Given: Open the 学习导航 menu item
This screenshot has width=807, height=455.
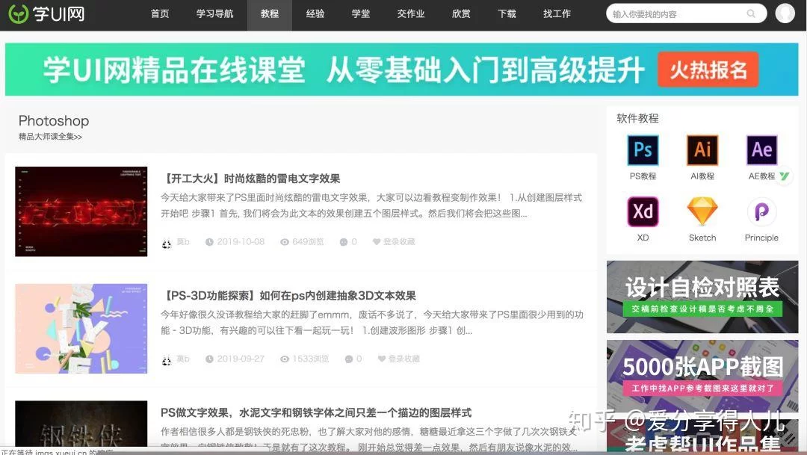Looking at the screenshot, I should coord(215,13).
